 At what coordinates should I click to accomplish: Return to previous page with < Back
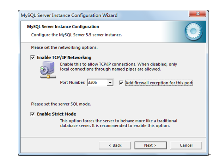point(115,145)
